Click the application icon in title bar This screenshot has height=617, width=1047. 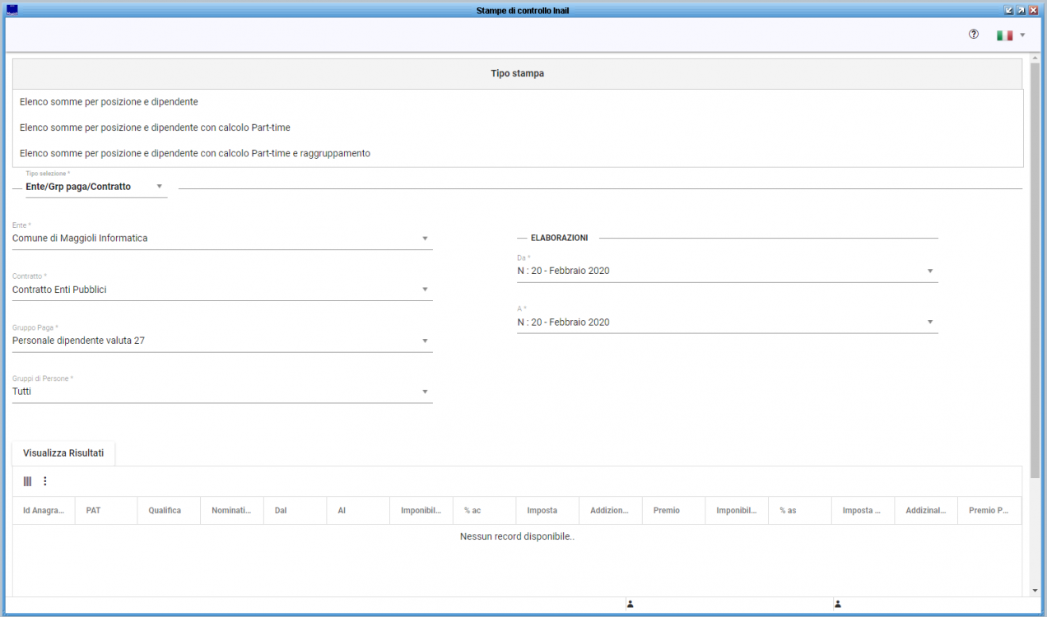click(12, 10)
